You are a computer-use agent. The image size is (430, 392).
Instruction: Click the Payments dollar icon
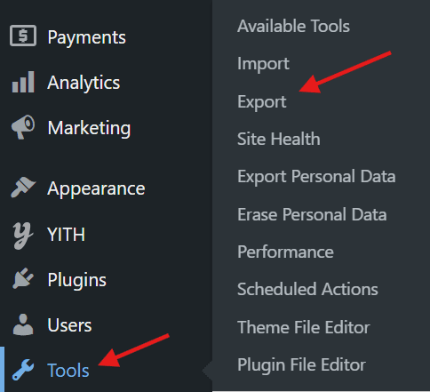pos(23,36)
